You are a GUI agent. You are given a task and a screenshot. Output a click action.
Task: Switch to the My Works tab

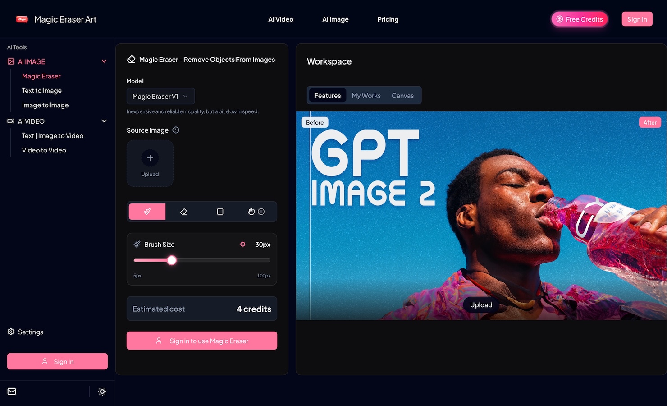[x=366, y=96]
